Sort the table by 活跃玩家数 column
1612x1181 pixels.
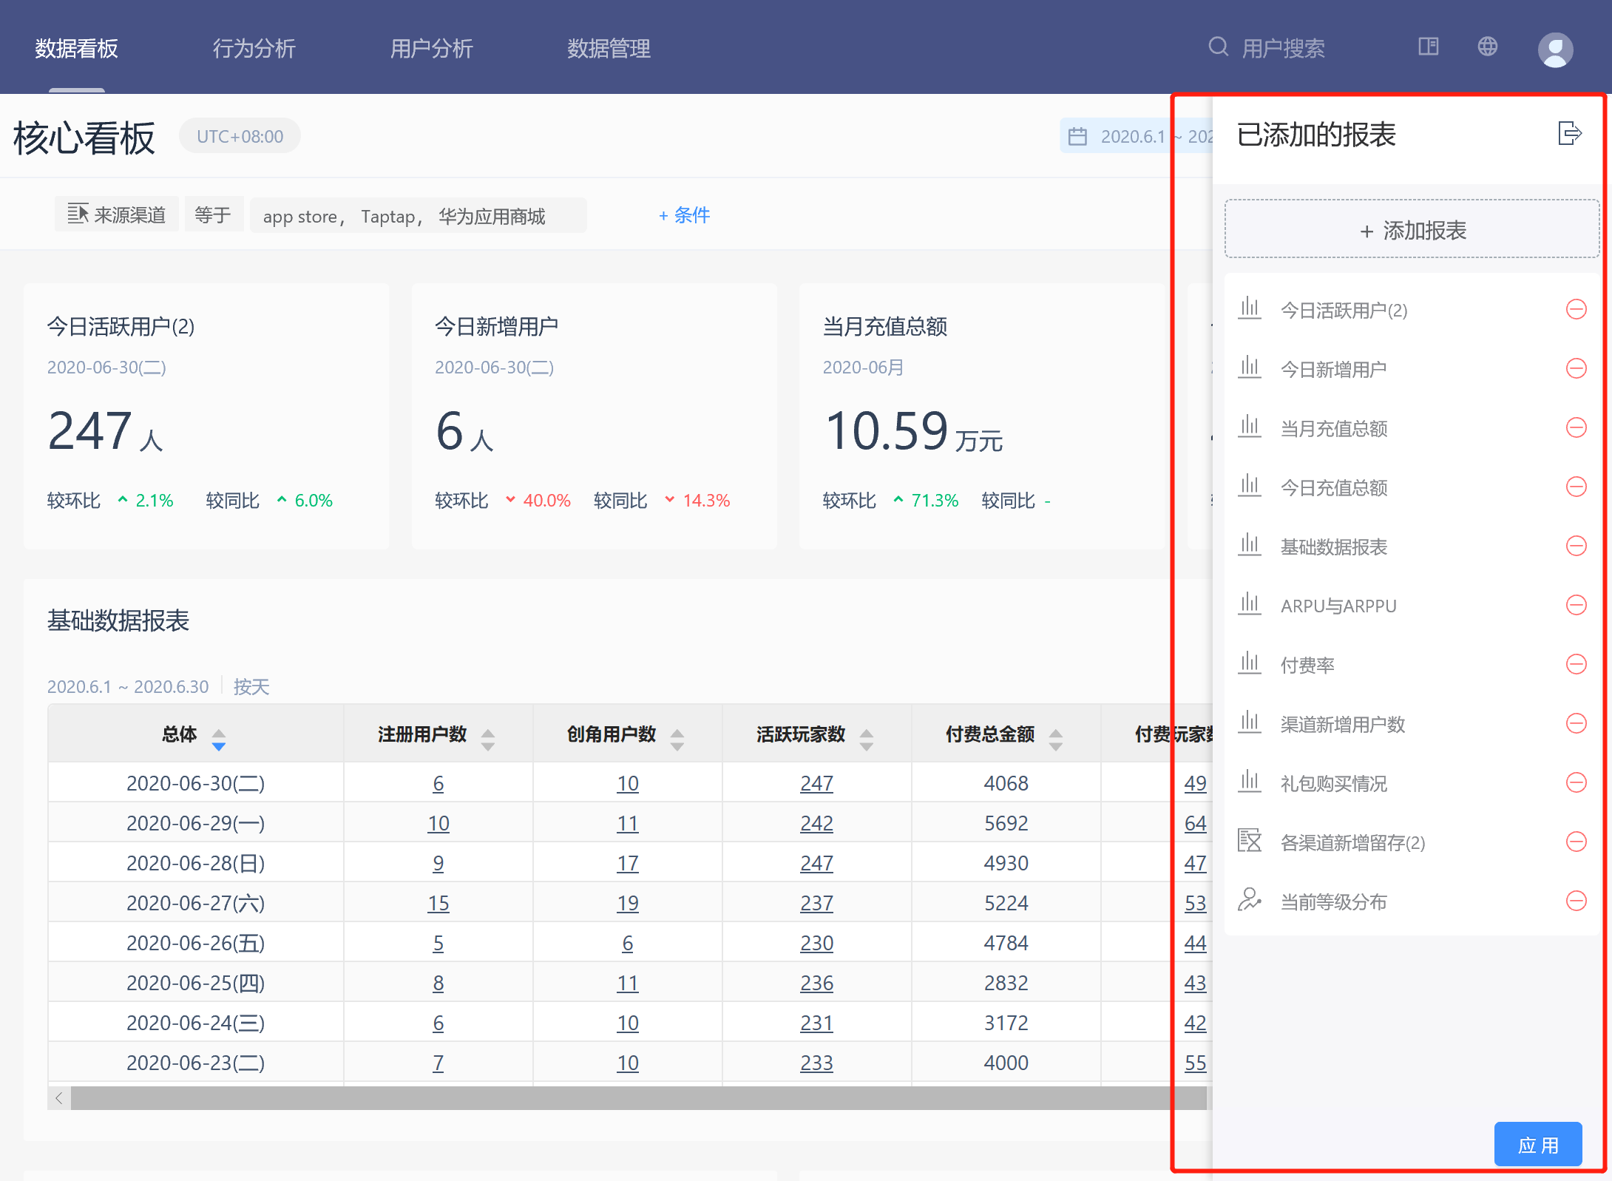(866, 739)
